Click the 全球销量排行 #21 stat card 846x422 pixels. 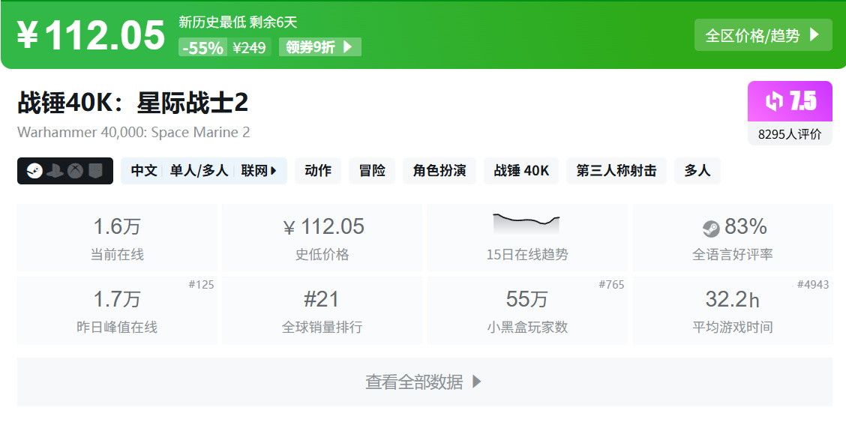coord(322,310)
